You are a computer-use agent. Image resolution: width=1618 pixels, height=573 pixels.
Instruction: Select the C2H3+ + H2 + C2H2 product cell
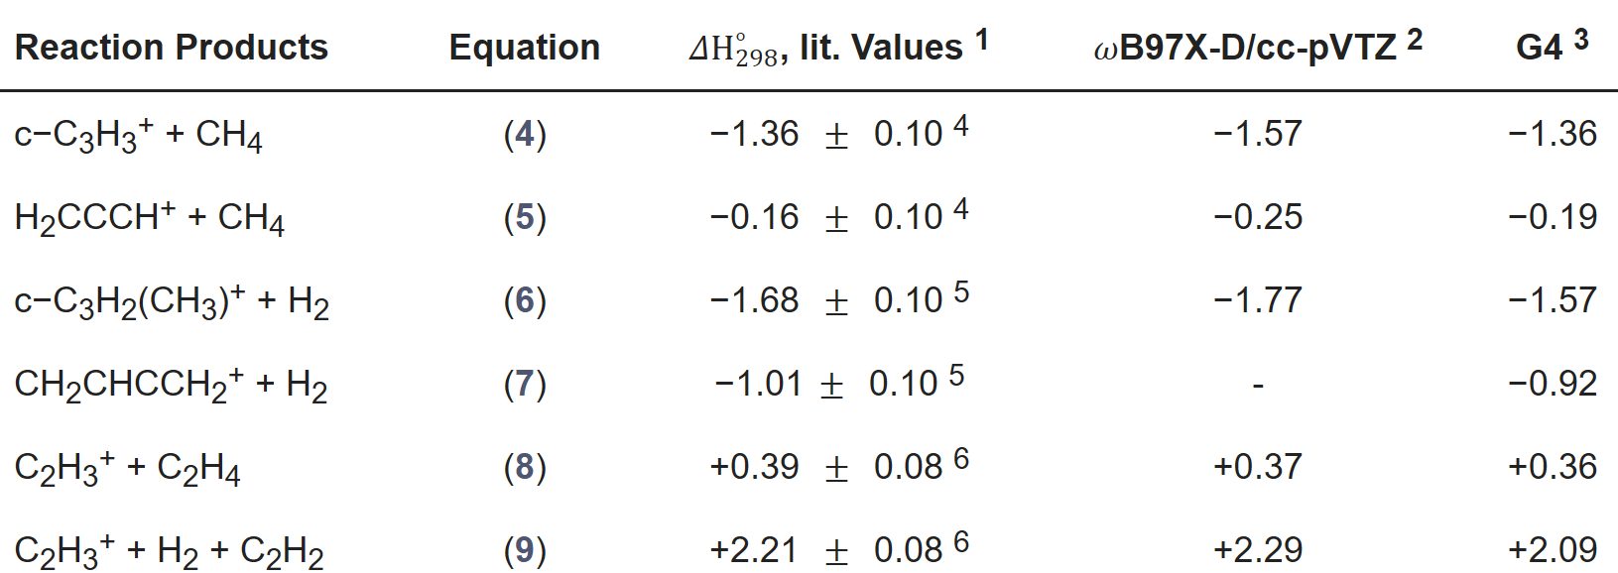point(169,551)
